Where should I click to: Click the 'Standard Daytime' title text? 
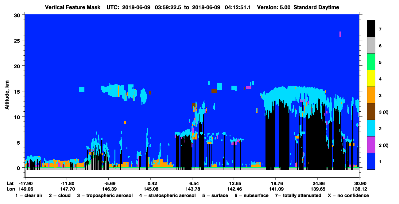(x=316, y=7)
